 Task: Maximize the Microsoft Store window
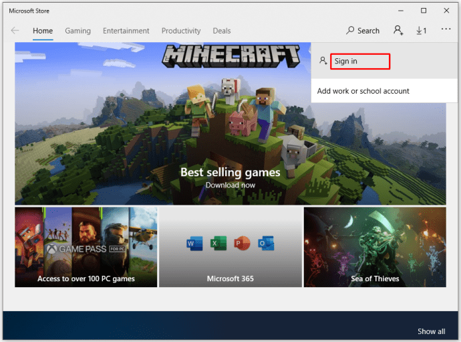point(424,11)
